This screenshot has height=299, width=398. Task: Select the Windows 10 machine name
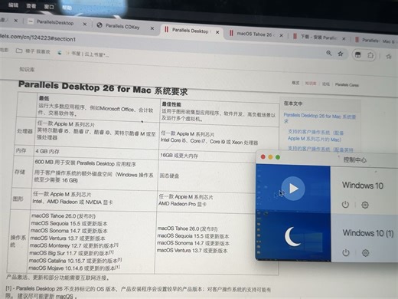point(363,186)
